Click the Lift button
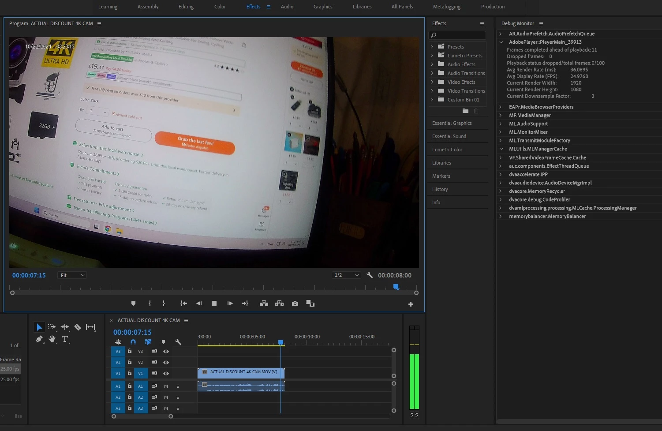Viewport: 662px width, 431px height. point(264,304)
